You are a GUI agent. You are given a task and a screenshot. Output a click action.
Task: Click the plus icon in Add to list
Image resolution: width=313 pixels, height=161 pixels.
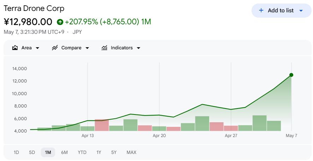[261, 10]
